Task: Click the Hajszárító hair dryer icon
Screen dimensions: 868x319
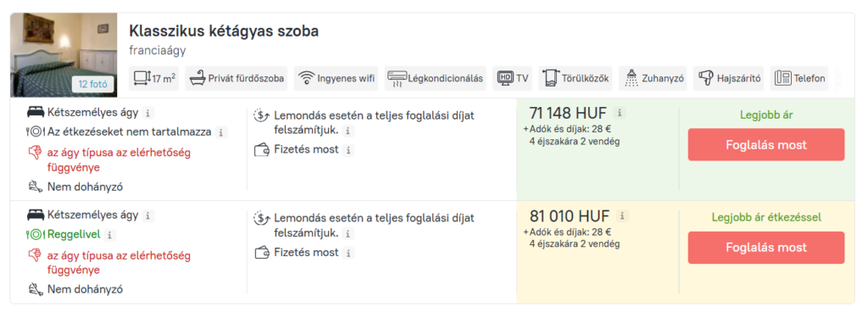Action: [x=705, y=78]
